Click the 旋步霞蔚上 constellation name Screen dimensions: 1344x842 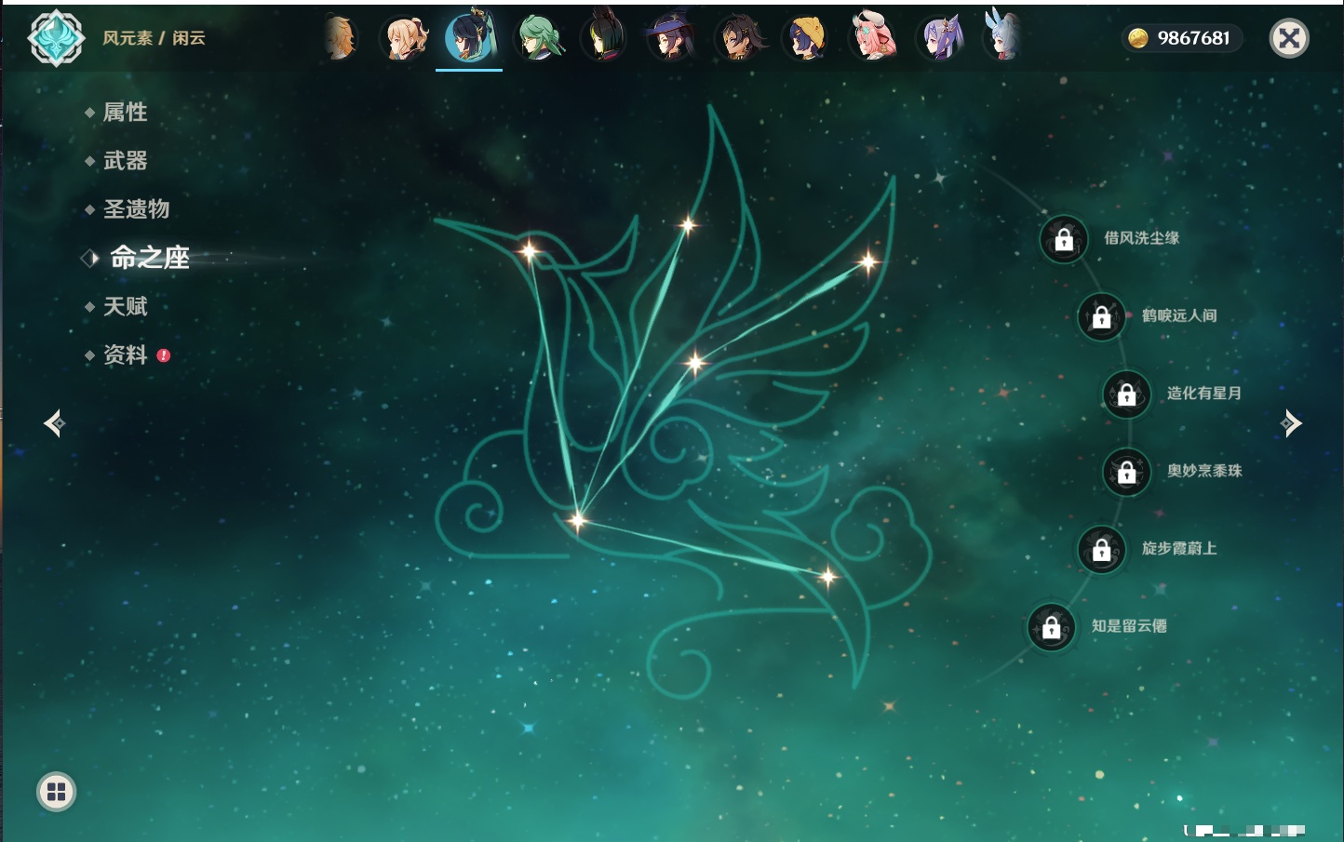[1179, 549]
